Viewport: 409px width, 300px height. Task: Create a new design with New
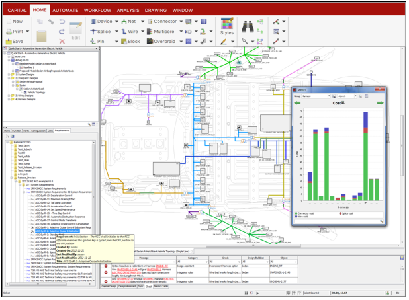(x=15, y=22)
